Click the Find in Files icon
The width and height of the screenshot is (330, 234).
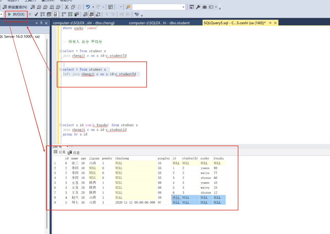tap(128, 7)
